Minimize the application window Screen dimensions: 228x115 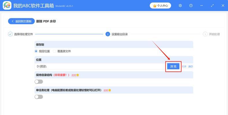point(201,6)
